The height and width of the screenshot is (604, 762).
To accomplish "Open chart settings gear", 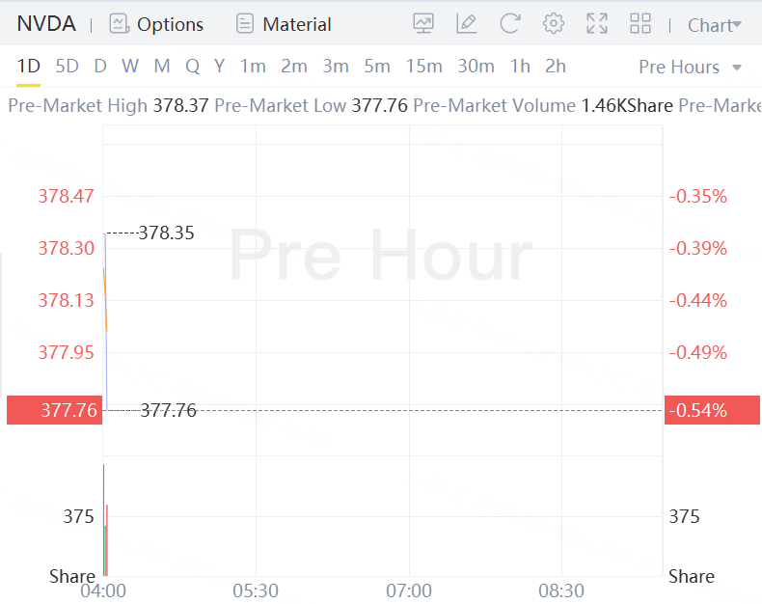I will pyautogui.click(x=554, y=24).
